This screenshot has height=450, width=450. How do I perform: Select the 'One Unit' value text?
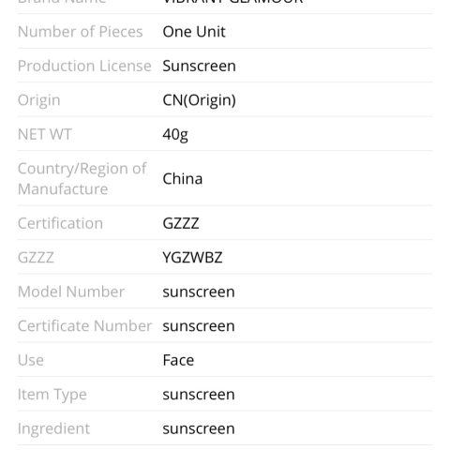194,32
